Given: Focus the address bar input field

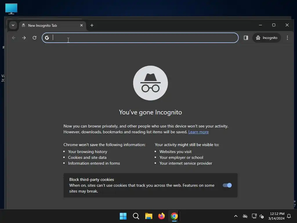Looking at the screenshot, I should tap(140, 38).
